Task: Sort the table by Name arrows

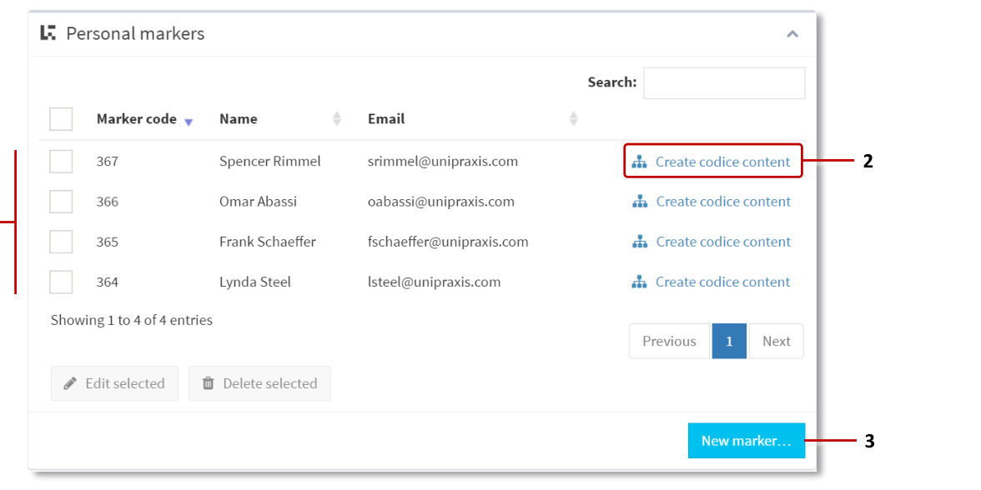Action: [x=337, y=119]
